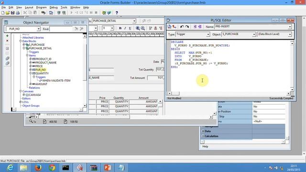
Task: Click the Print toolbar icon
Action: point(18,13)
